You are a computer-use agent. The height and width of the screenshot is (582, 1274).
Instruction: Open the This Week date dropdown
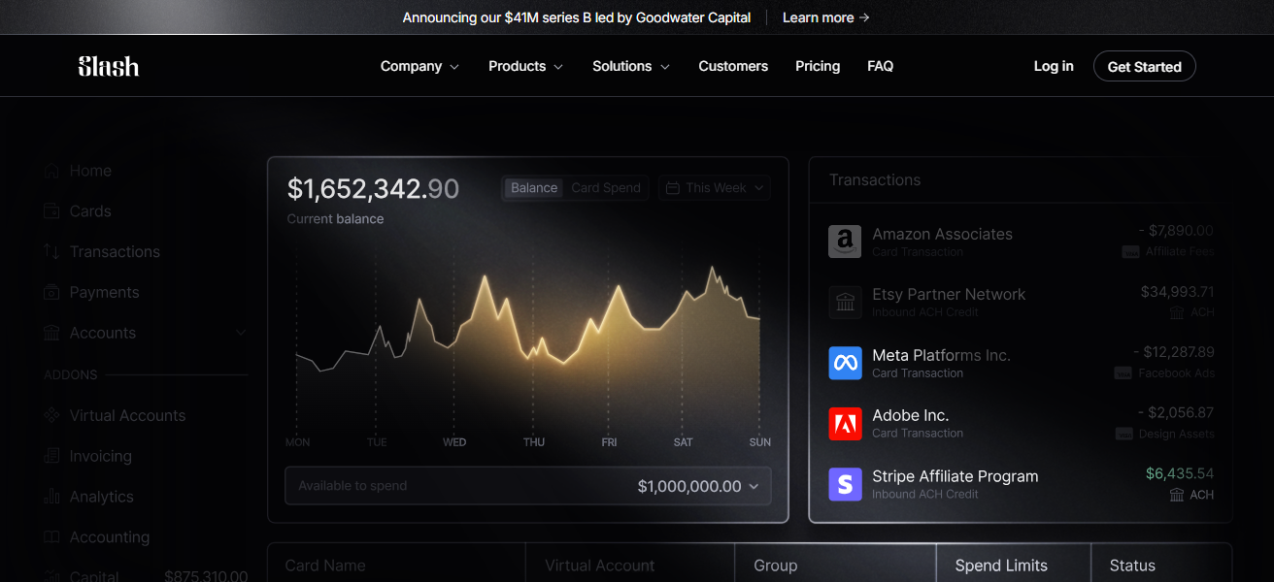pyautogui.click(x=715, y=188)
